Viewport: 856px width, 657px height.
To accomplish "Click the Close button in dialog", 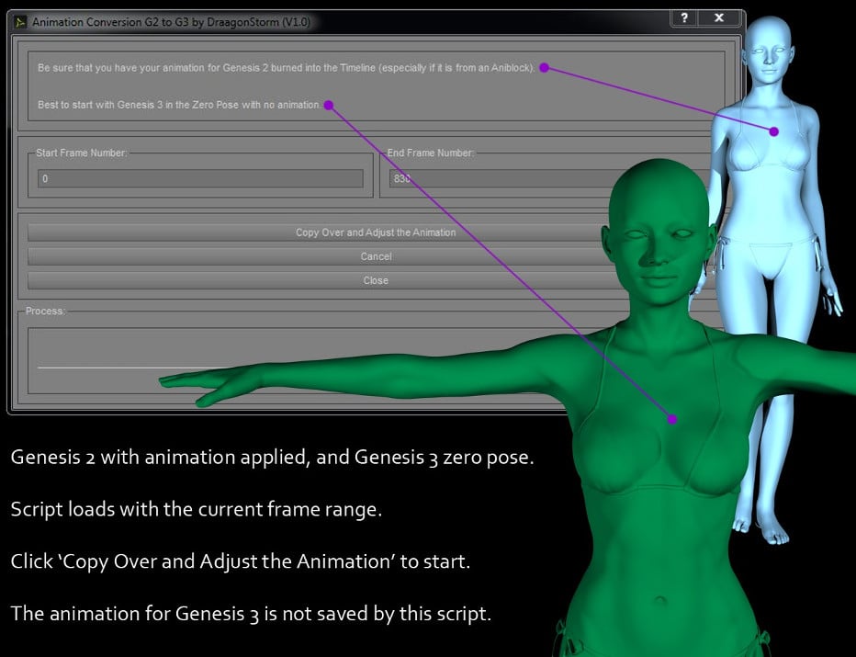I will pos(376,280).
